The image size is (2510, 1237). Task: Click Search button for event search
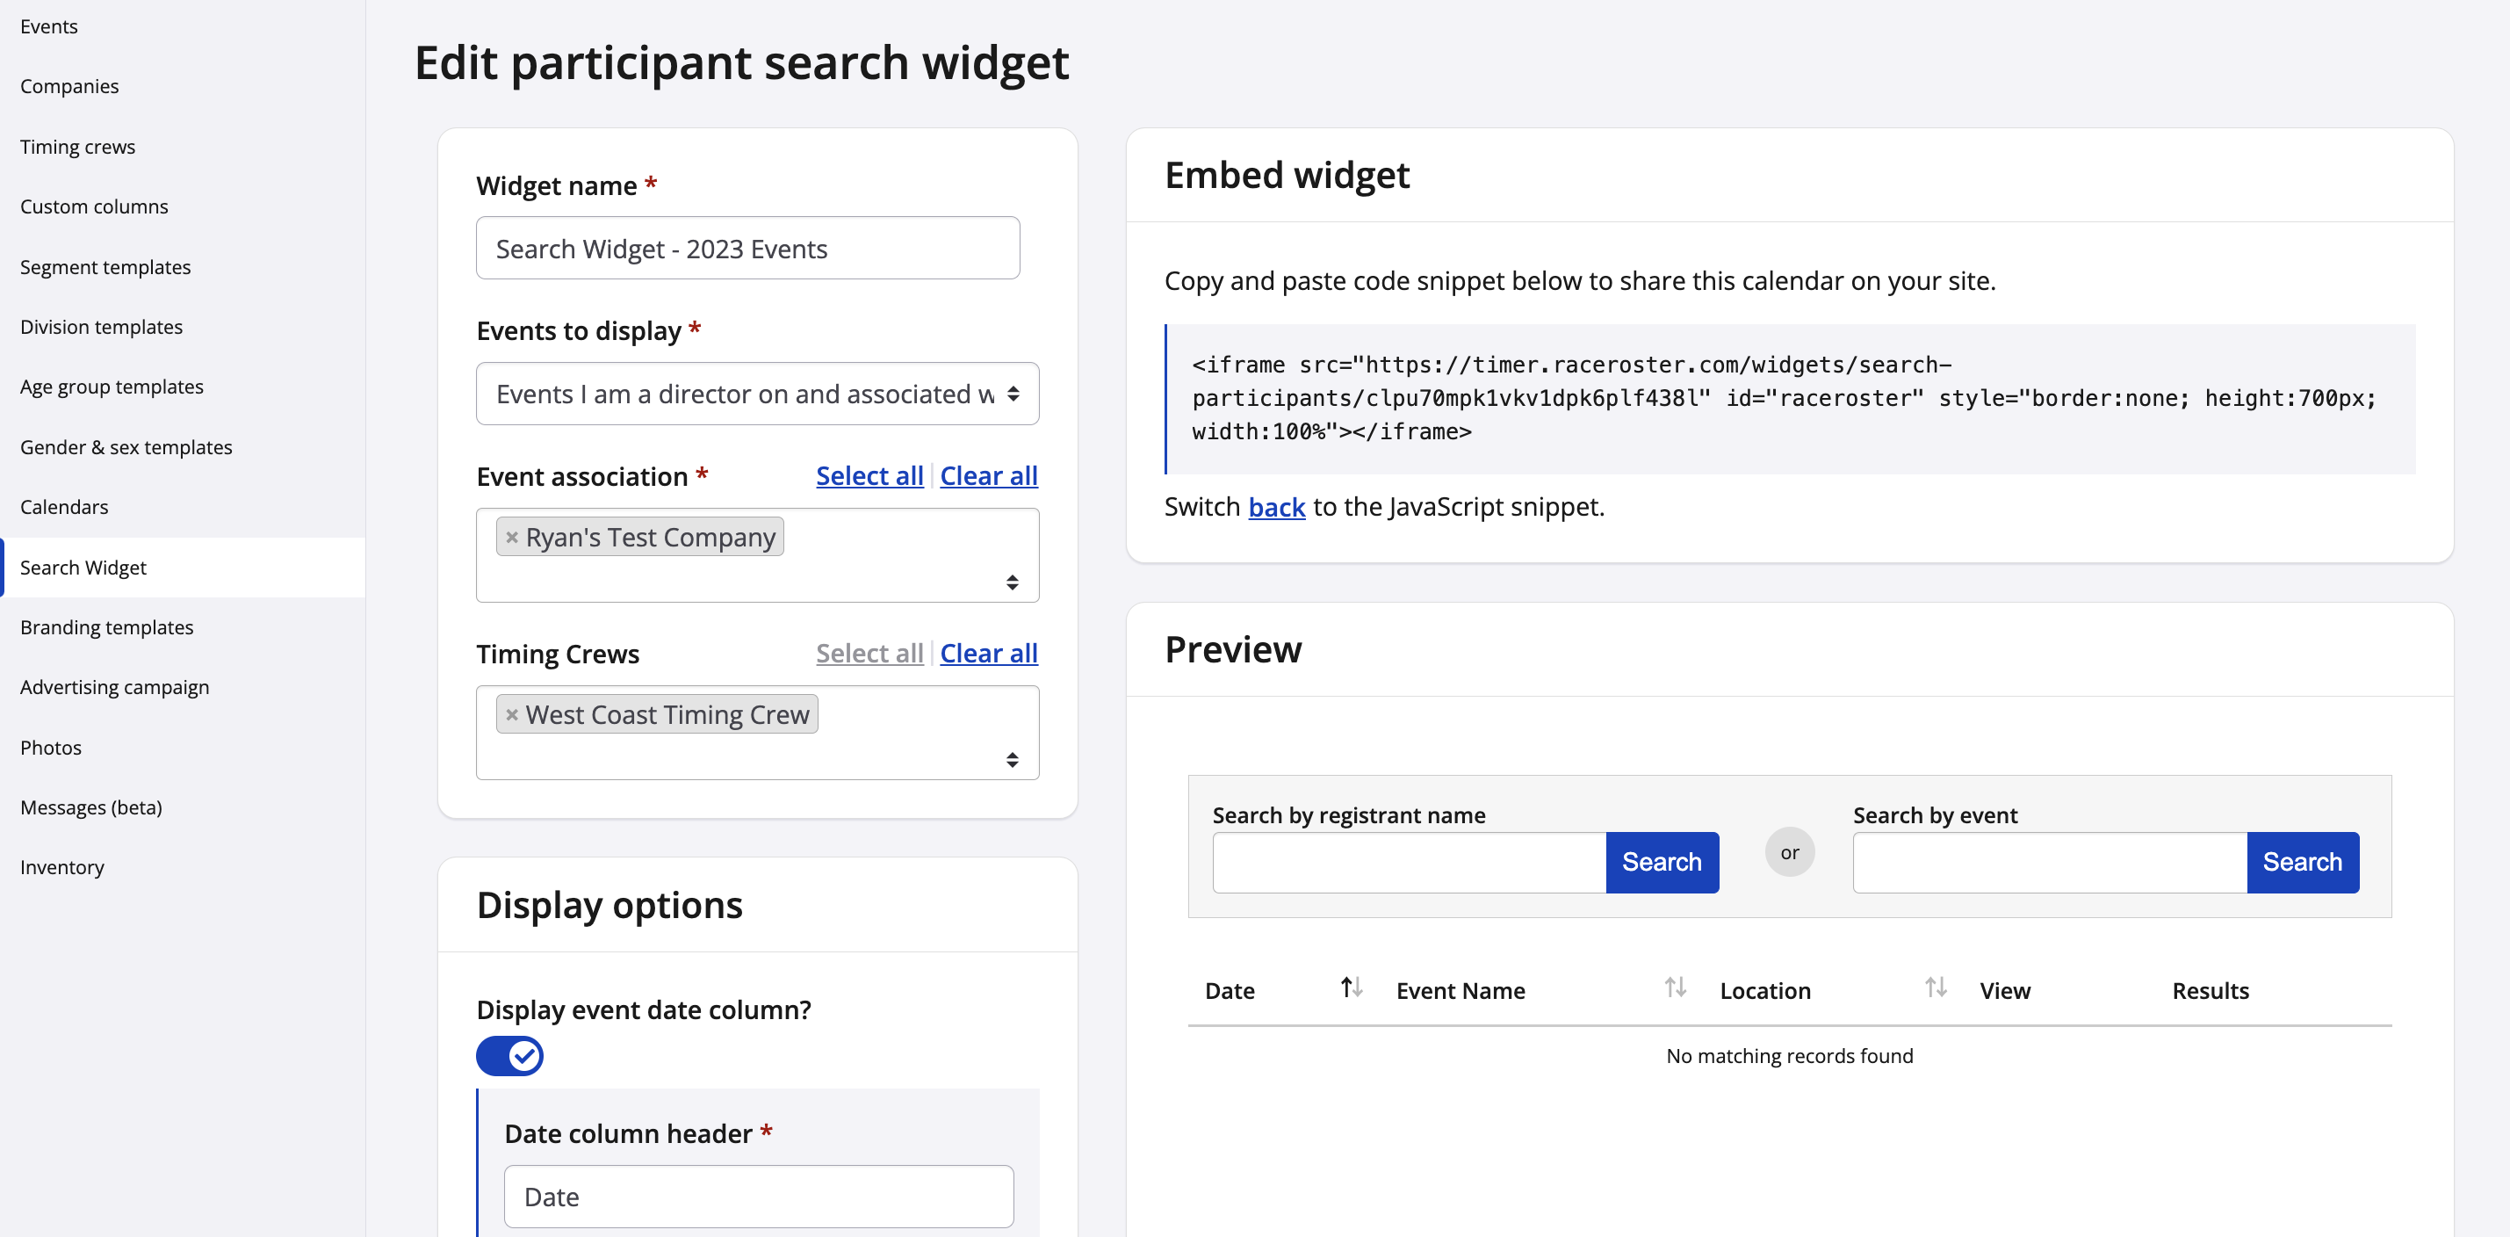[x=2302, y=862]
